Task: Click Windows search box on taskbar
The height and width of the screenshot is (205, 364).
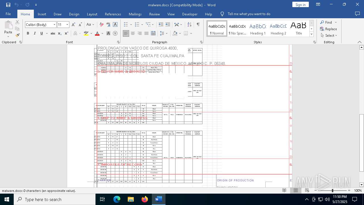Action: point(55,199)
